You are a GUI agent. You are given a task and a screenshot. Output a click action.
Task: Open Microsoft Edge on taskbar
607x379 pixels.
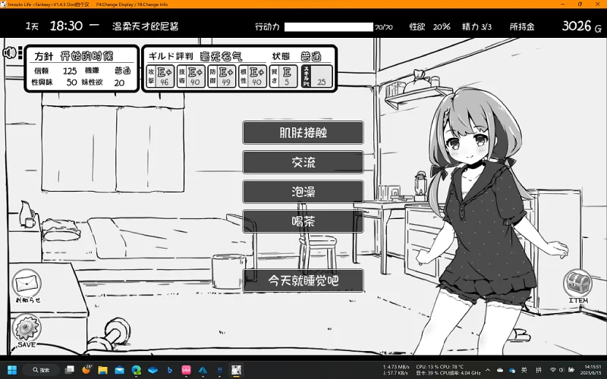(x=136, y=370)
